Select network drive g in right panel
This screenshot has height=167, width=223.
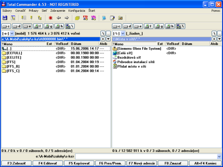point(159,27)
